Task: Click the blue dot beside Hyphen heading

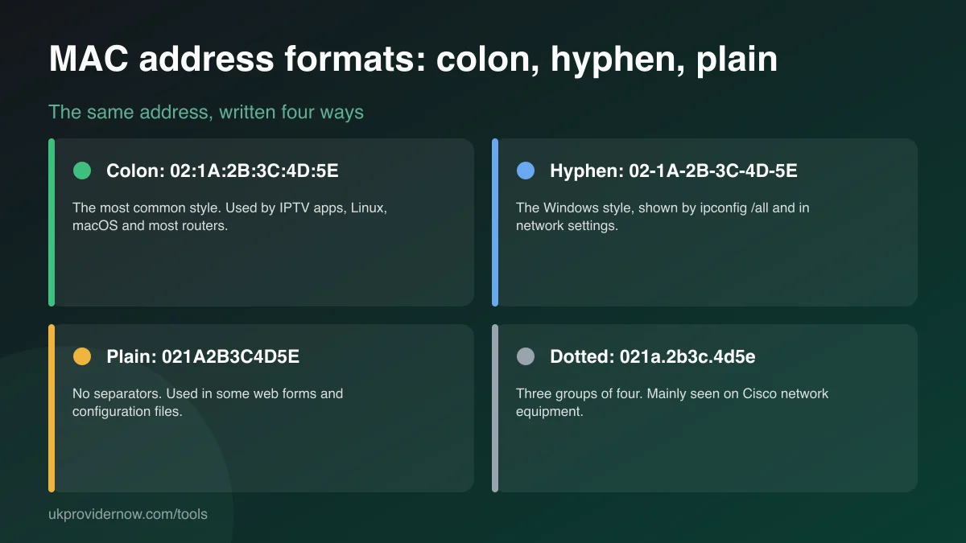Action: (x=525, y=171)
